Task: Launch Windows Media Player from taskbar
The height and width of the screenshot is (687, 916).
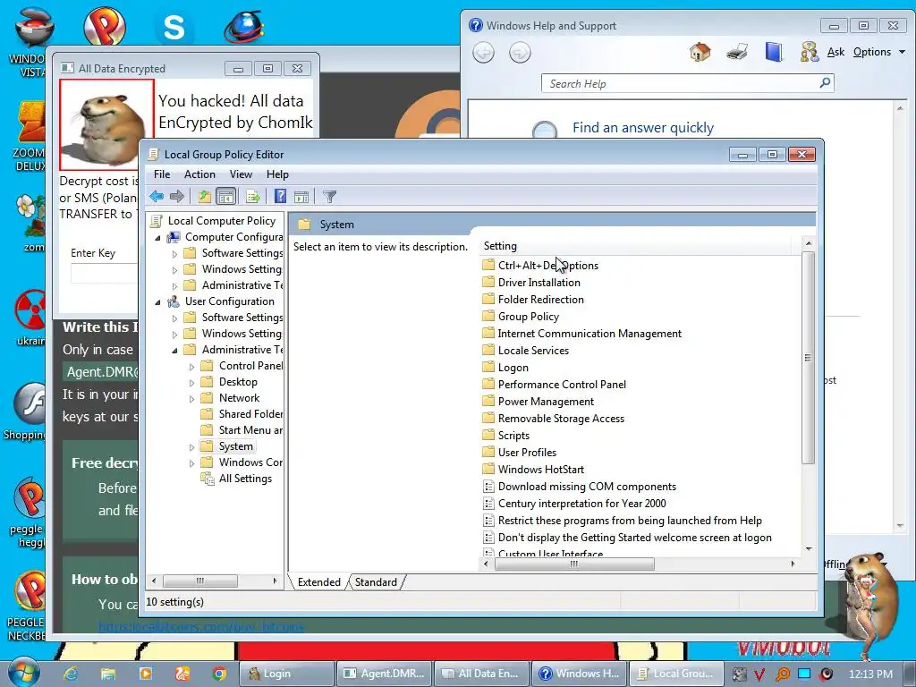Action: (146, 674)
